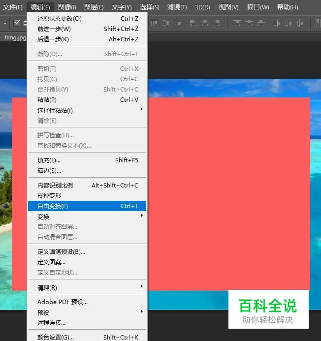Select 填充(L)... menu entry
Screen dimensions: 321x341
(87, 160)
